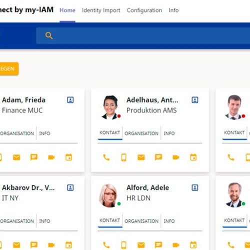This screenshot has width=250, height=250.
Task: Select ORGANISATION tab on Adelhaus card
Action: [141, 133]
